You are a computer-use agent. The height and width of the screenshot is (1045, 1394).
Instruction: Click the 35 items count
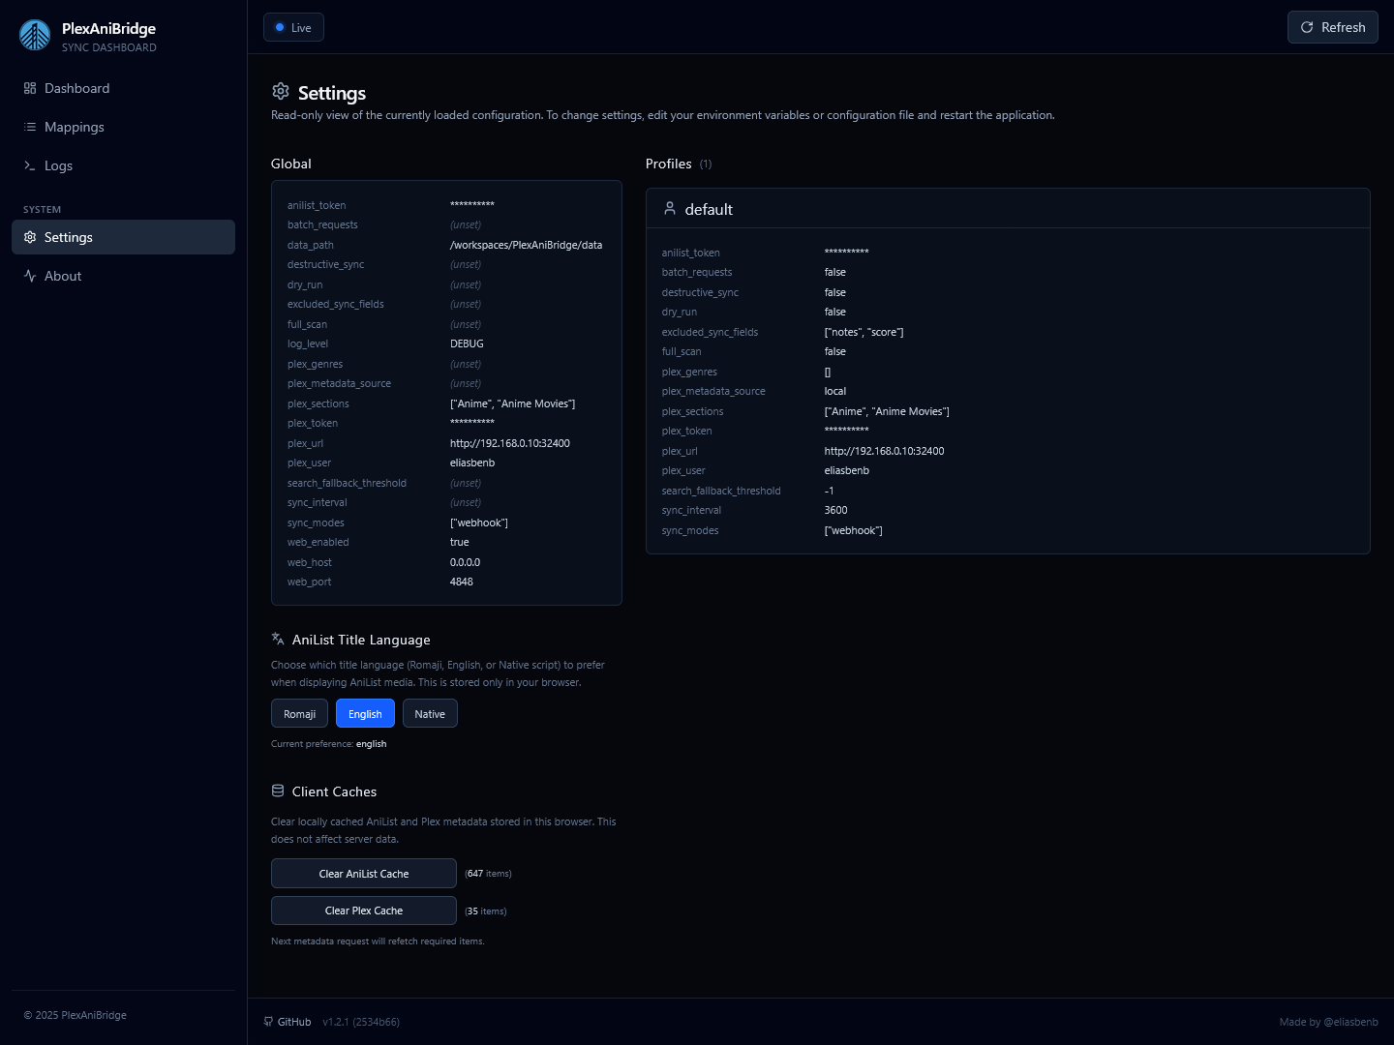486,911
